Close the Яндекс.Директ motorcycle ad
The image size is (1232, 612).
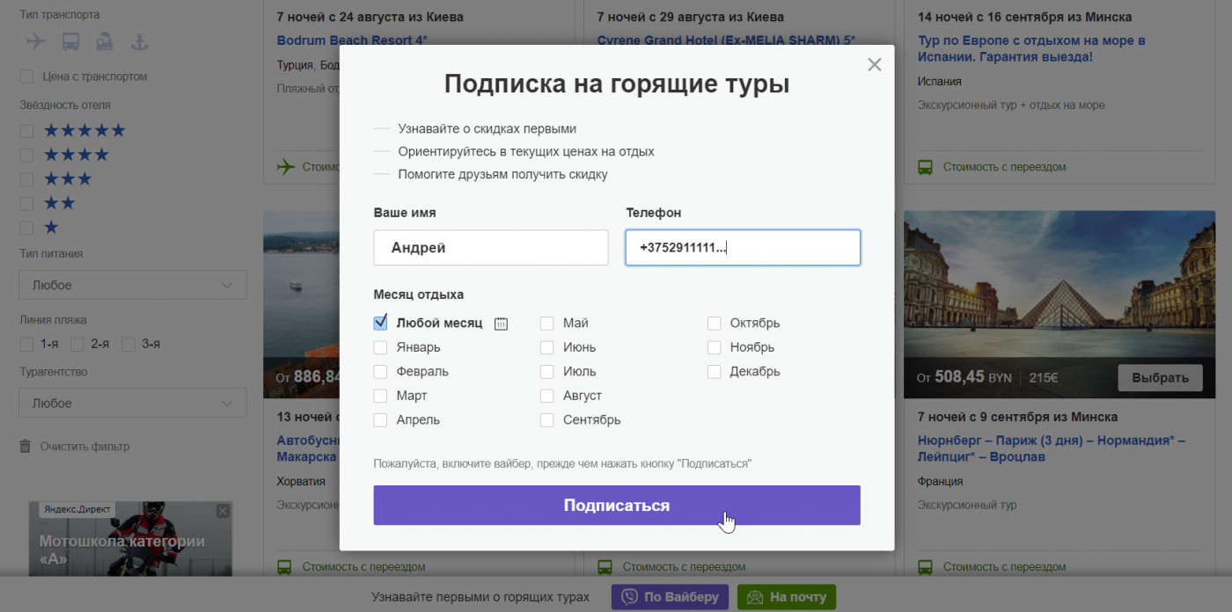coord(223,511)
